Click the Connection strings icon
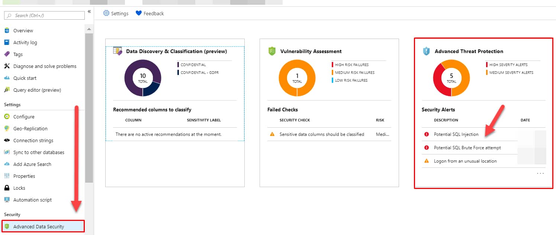 click(7, 140)
